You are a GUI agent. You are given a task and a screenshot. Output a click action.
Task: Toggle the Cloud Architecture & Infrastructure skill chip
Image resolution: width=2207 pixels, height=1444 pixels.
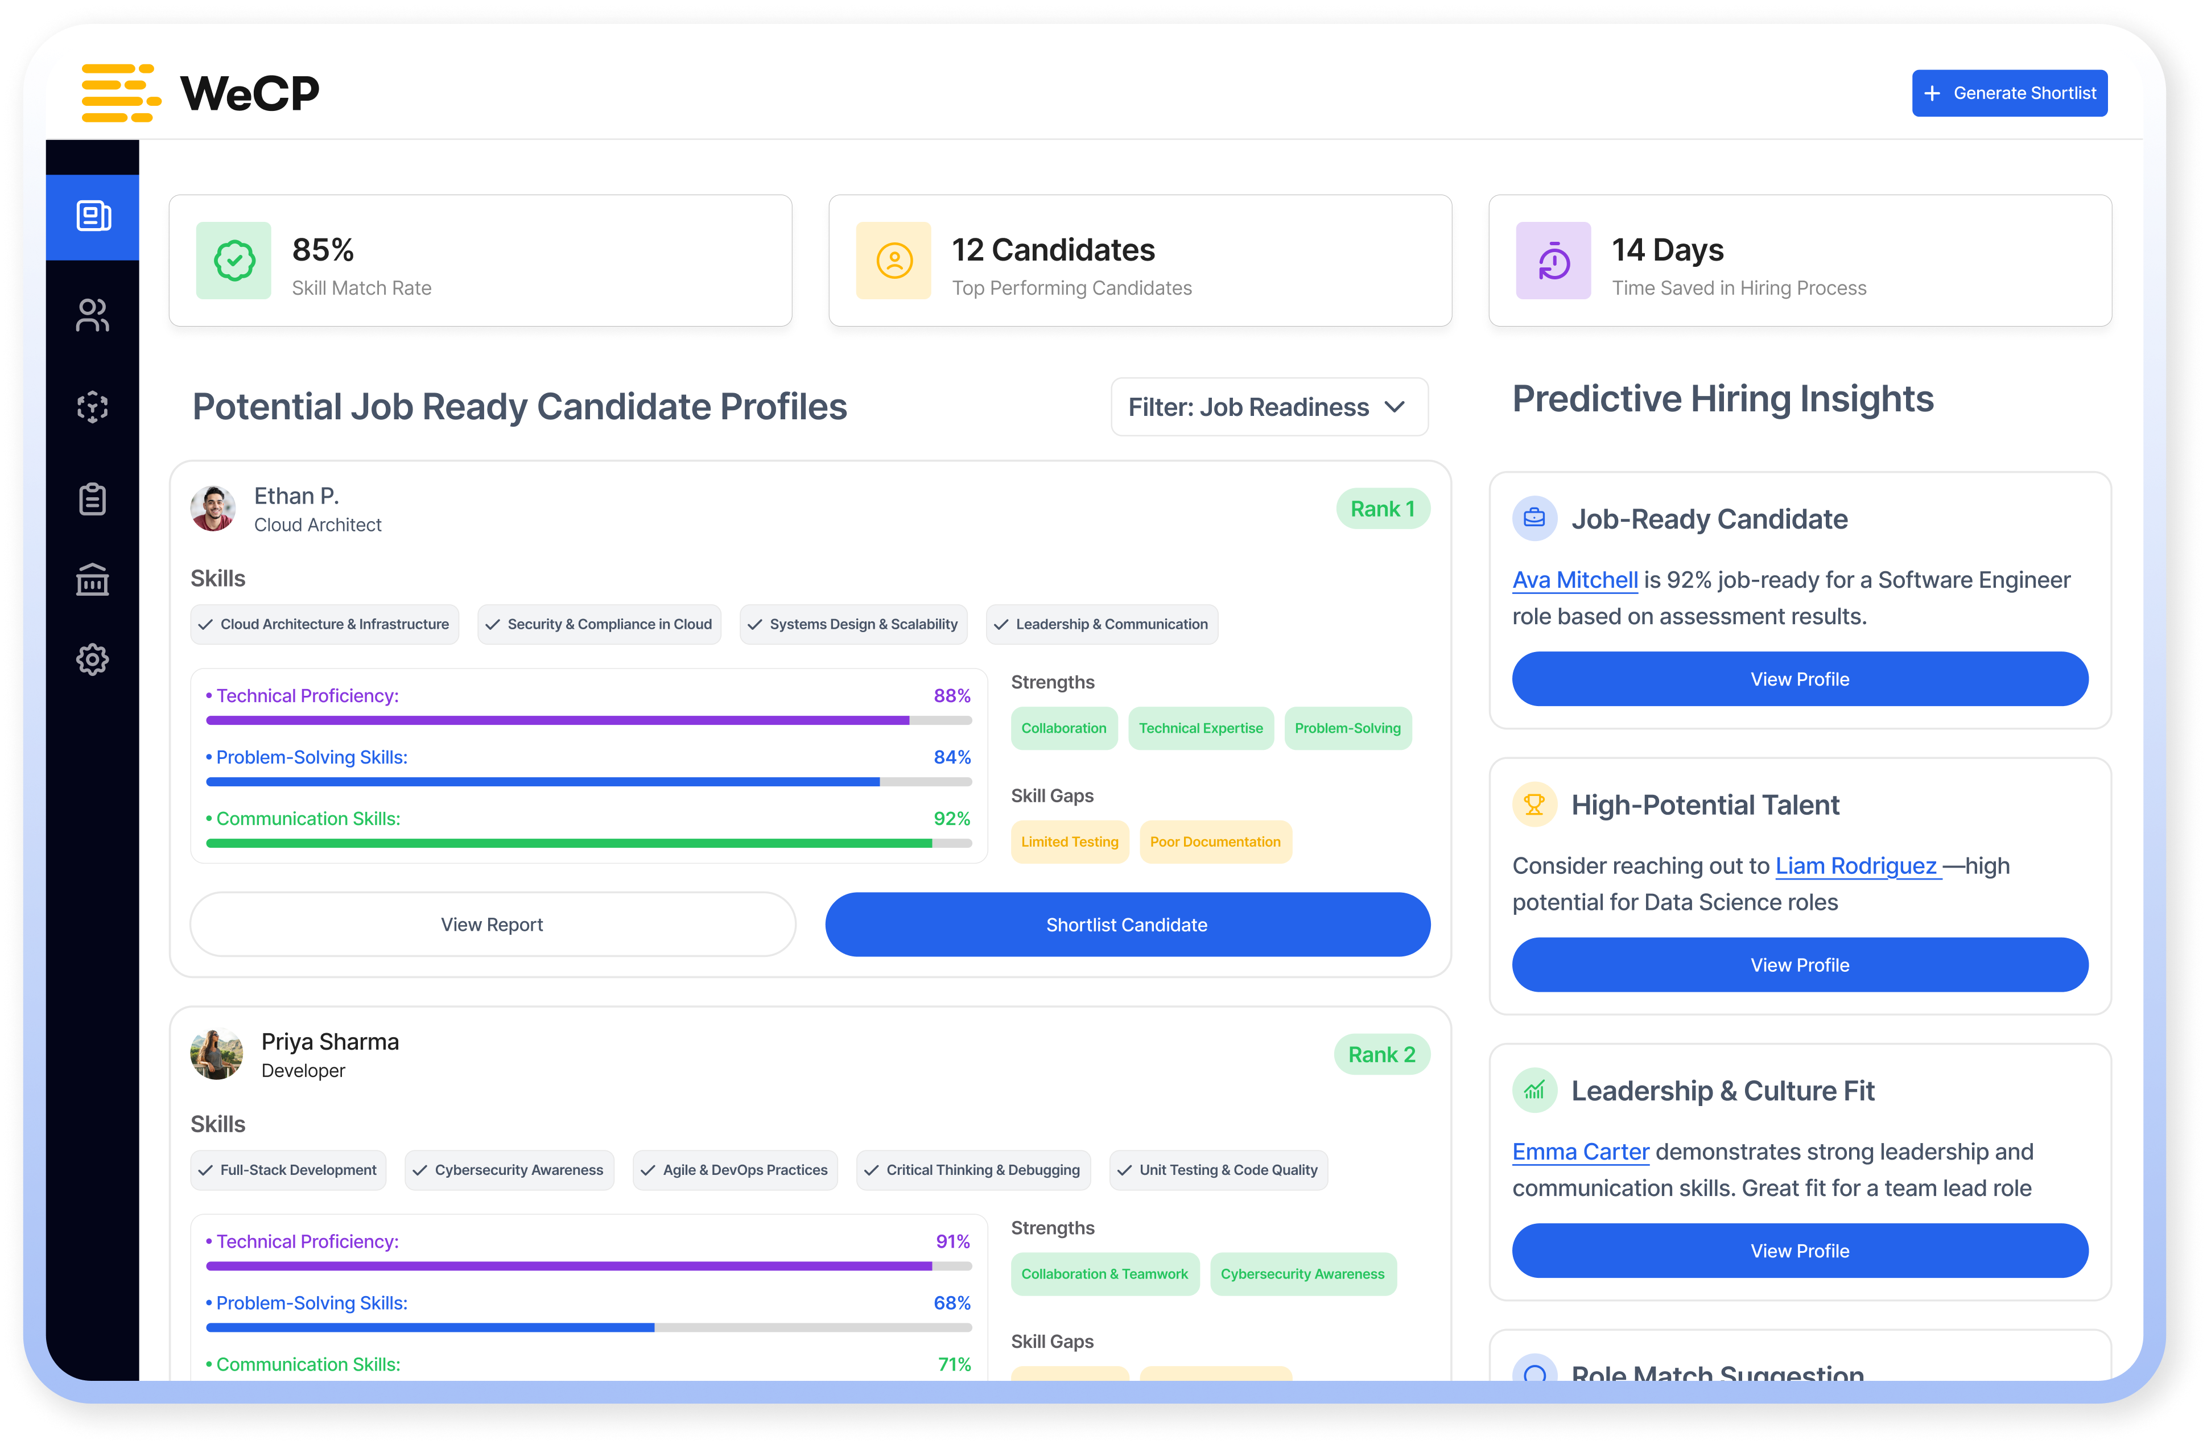point(324,624)
